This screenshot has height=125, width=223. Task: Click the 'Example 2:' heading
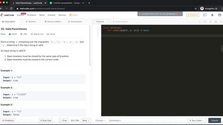coord(7,87)
